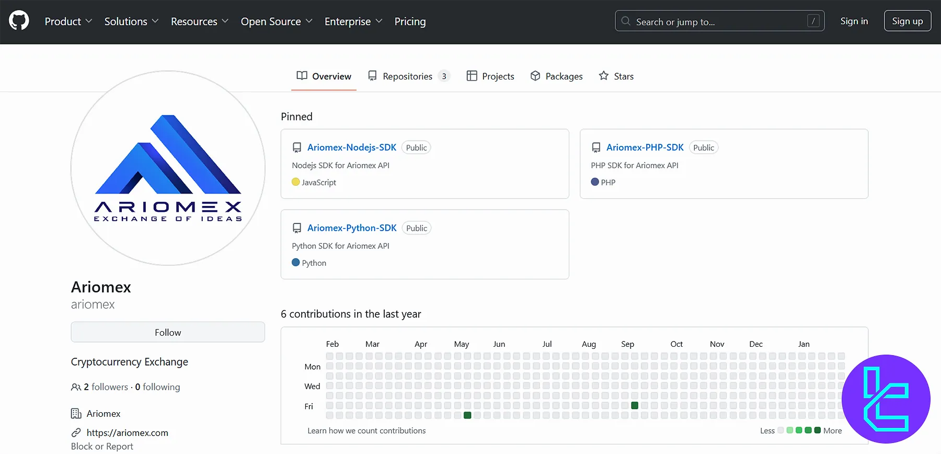This screenshot has height=454, width=941.
Task: Click Public badge on Ariomex-Python-SDK
Action: (x=417, y=228)
